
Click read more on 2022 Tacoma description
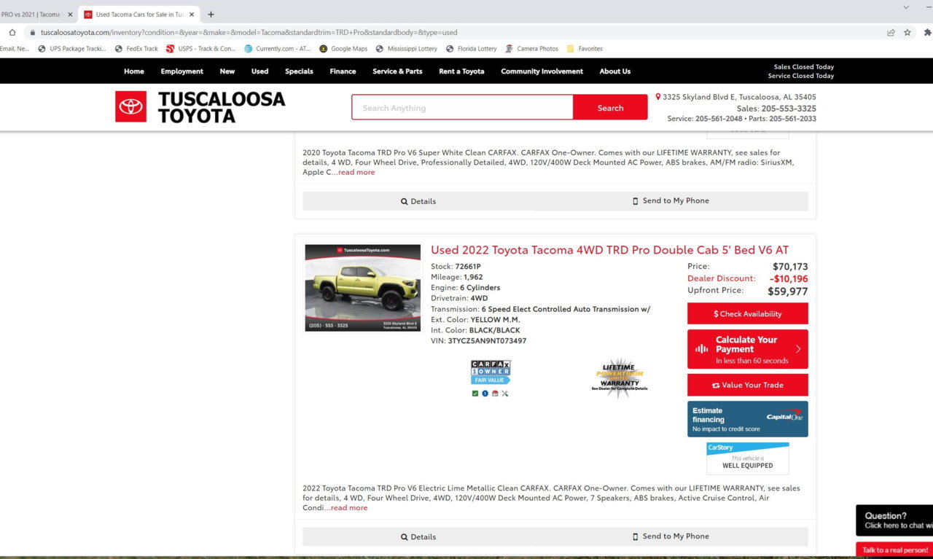pyautogui.click(x=349, y=508)
